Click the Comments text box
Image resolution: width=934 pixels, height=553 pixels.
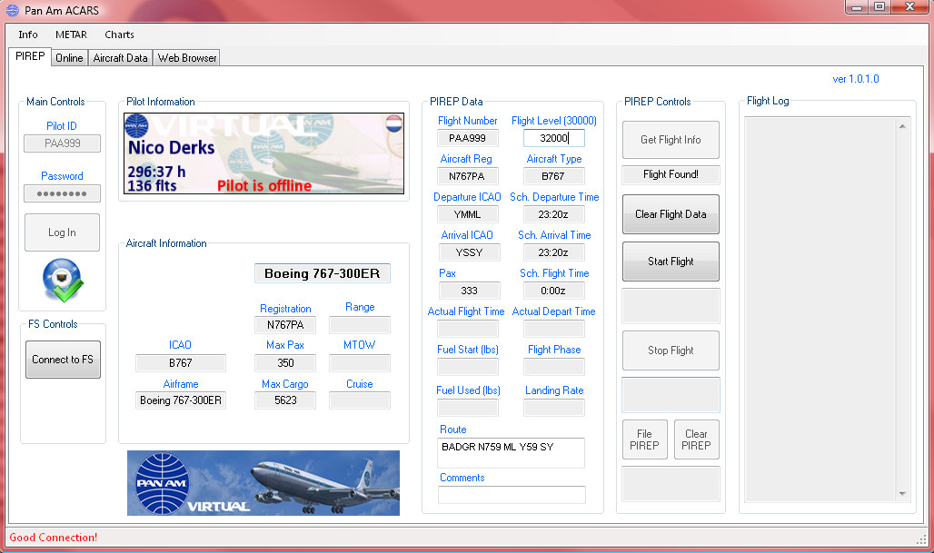pos(512,495)
